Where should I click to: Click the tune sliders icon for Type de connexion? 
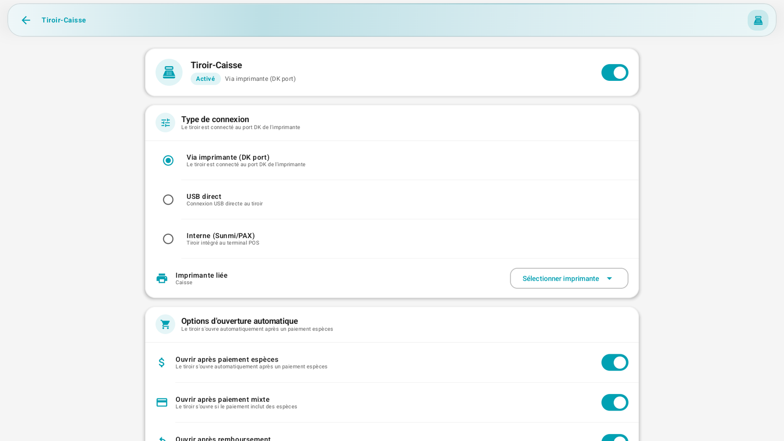tap(166, 122)
